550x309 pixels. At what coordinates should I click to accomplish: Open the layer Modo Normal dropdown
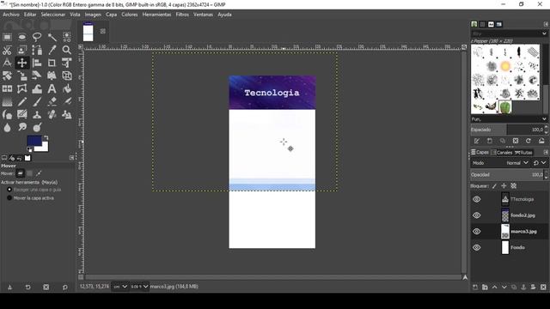[517, 163]
